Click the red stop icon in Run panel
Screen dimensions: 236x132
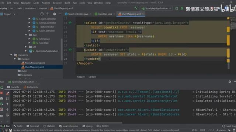[x=1, y=93]
